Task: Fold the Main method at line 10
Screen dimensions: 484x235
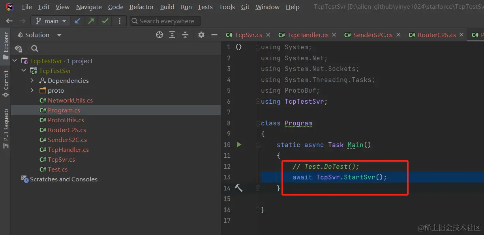Action: point(258,145)
